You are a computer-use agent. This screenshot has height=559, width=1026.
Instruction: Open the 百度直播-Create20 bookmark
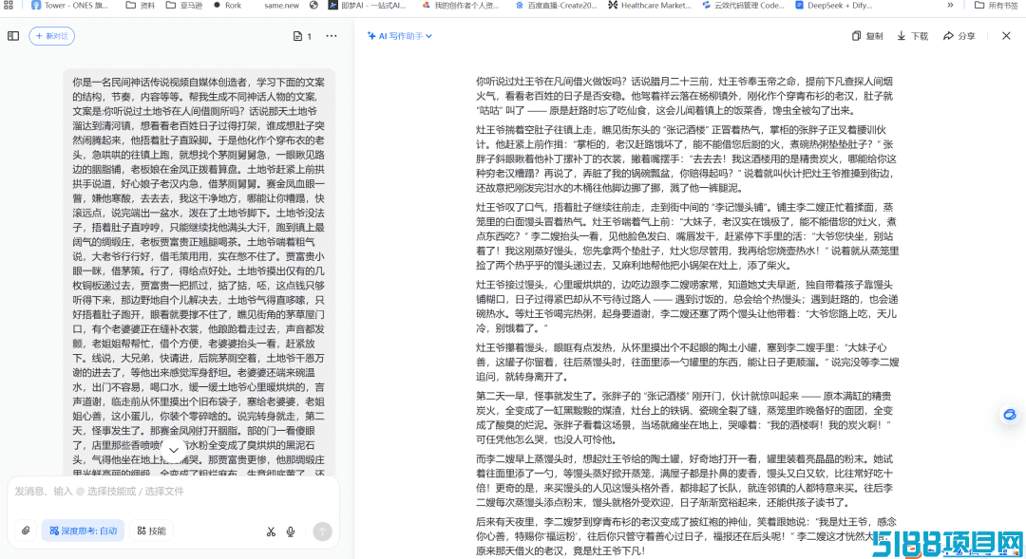(555, 6)
